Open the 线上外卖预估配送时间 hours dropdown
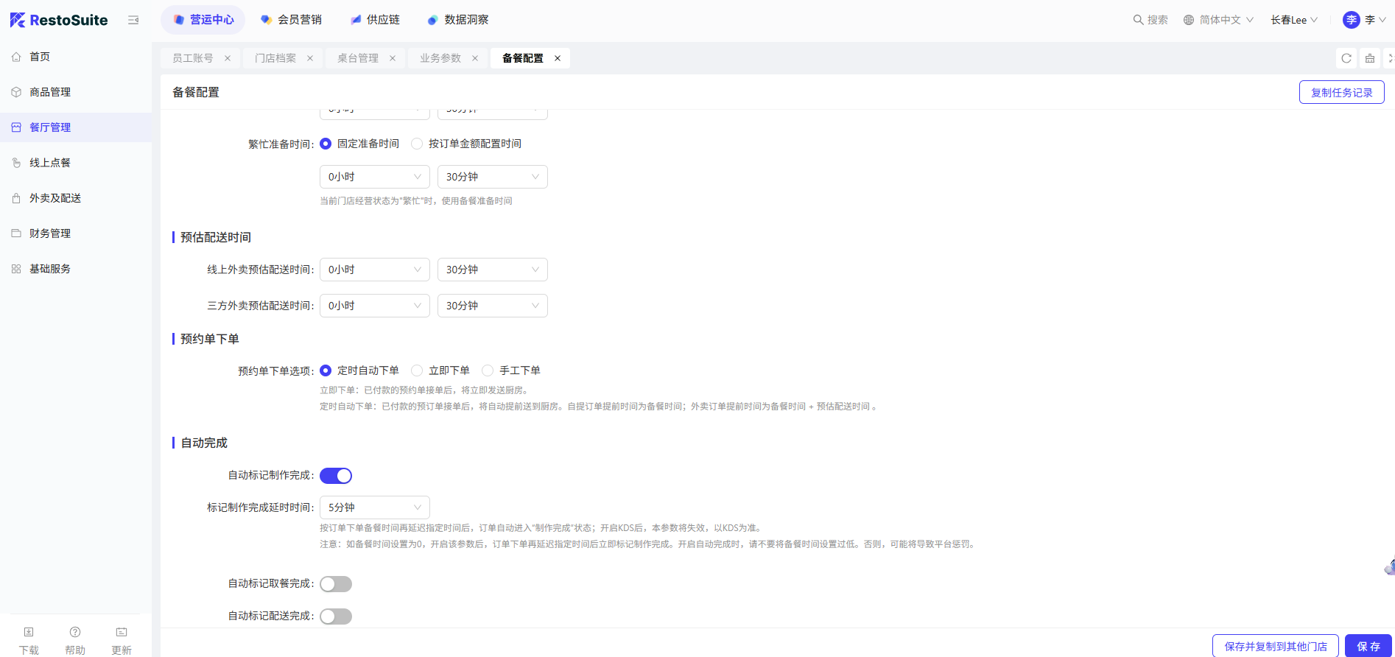The image size is (1395, 657). [374, 270]
